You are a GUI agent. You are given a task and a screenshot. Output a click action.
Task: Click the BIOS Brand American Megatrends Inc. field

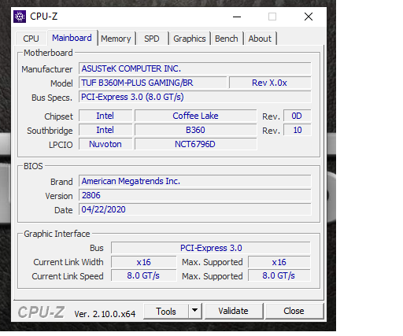(x=195, y=181)
